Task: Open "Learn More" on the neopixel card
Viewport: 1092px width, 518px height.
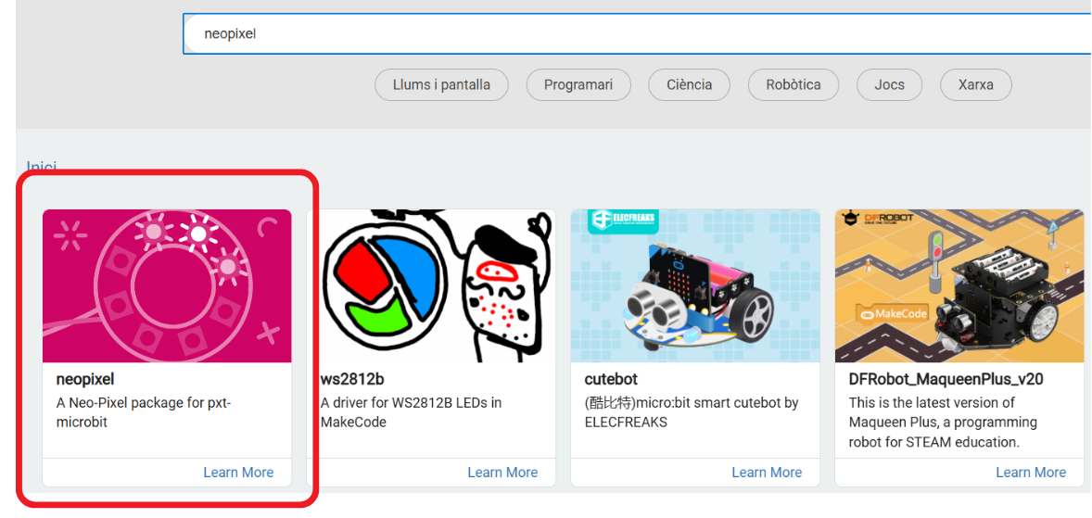Action: pos(238,473)
